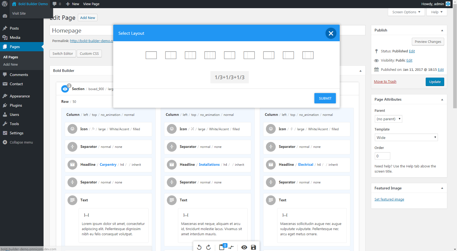Select the single full-width column layout

[151, 55]
